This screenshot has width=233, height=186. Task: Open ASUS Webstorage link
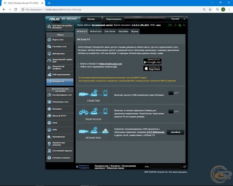click(x=156, y=132)
